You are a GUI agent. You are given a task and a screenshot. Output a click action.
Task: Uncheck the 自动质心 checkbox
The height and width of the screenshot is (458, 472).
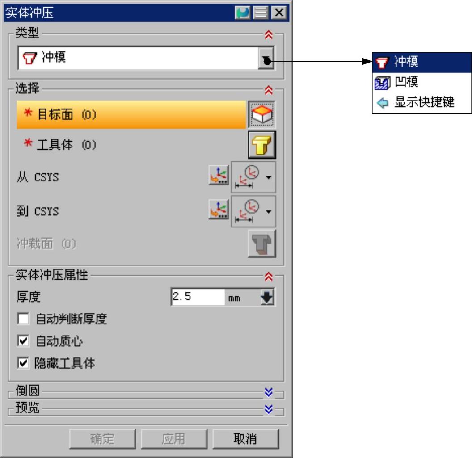coord(23,341)
